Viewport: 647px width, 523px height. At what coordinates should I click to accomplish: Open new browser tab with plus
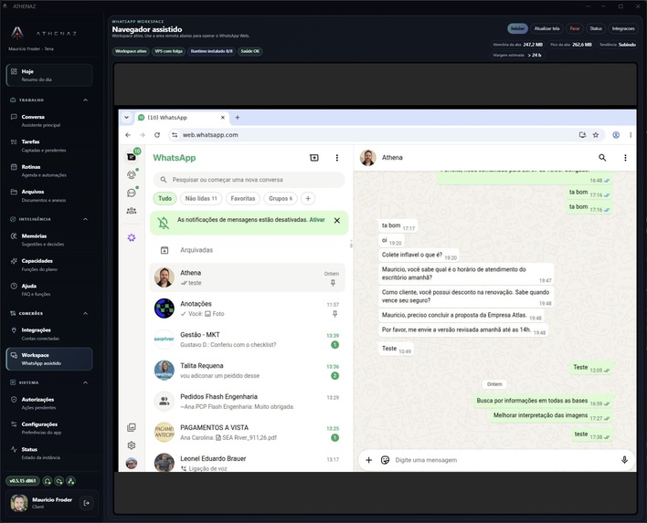(238, 118)
